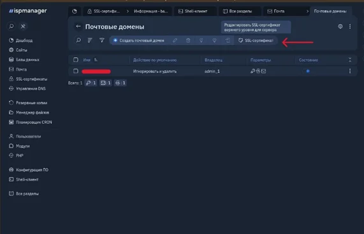The height and width of the screenshot is (234, 364).
Task: Click the table search icon in toolbar
Action: tap(78, 40)
